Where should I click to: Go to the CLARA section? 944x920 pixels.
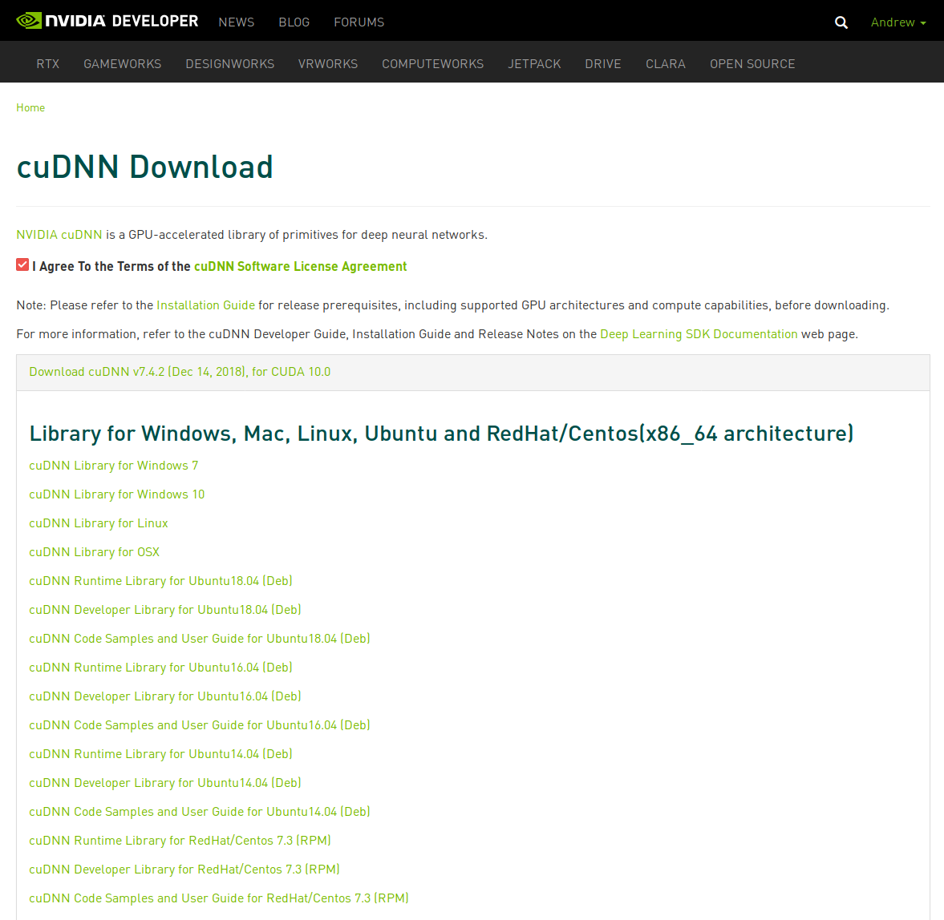666,64
